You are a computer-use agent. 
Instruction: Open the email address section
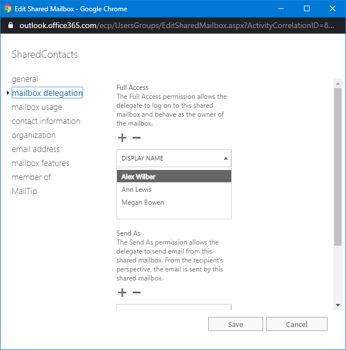point(36,149)
